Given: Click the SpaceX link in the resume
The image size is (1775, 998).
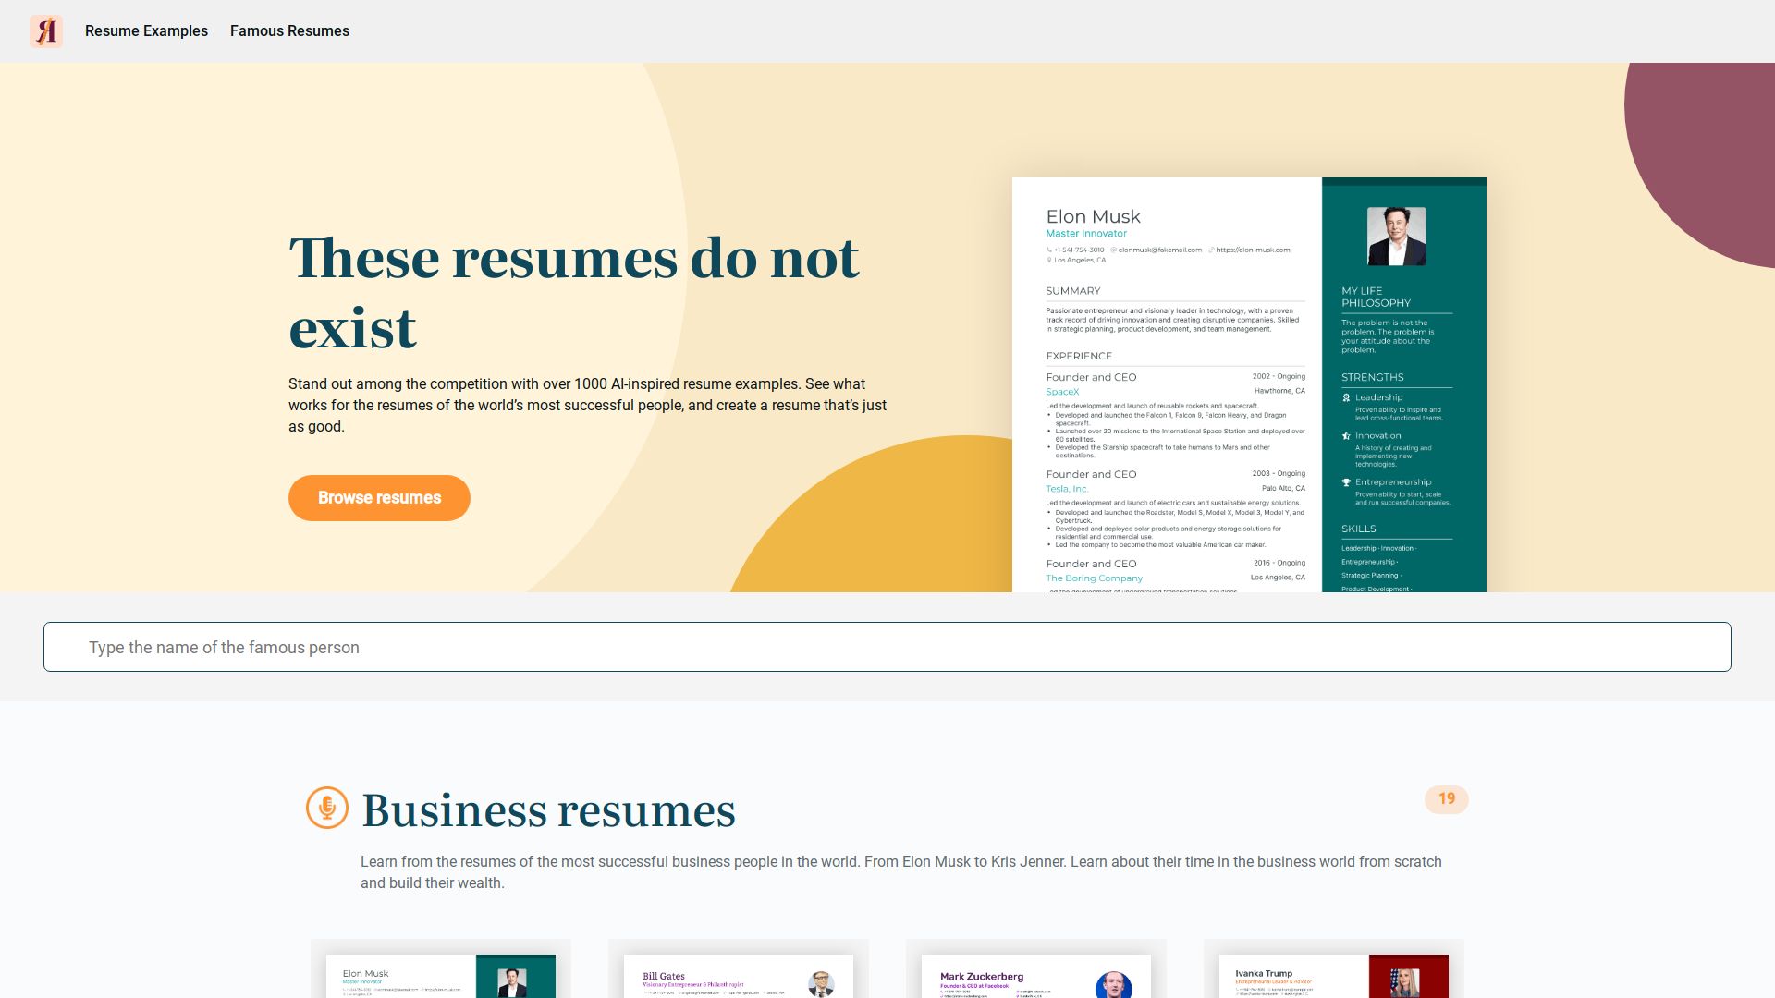Looking at the screenshot, I should tap(1062, 392).
